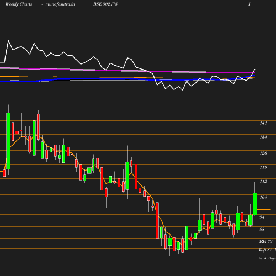Click the "Weekly Charts" title text
Image resolution: width=276 pixels, height=276 pixels.
[19, 4]
